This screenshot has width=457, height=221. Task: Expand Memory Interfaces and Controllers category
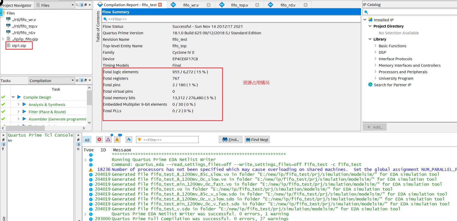[x=375, y=65]
